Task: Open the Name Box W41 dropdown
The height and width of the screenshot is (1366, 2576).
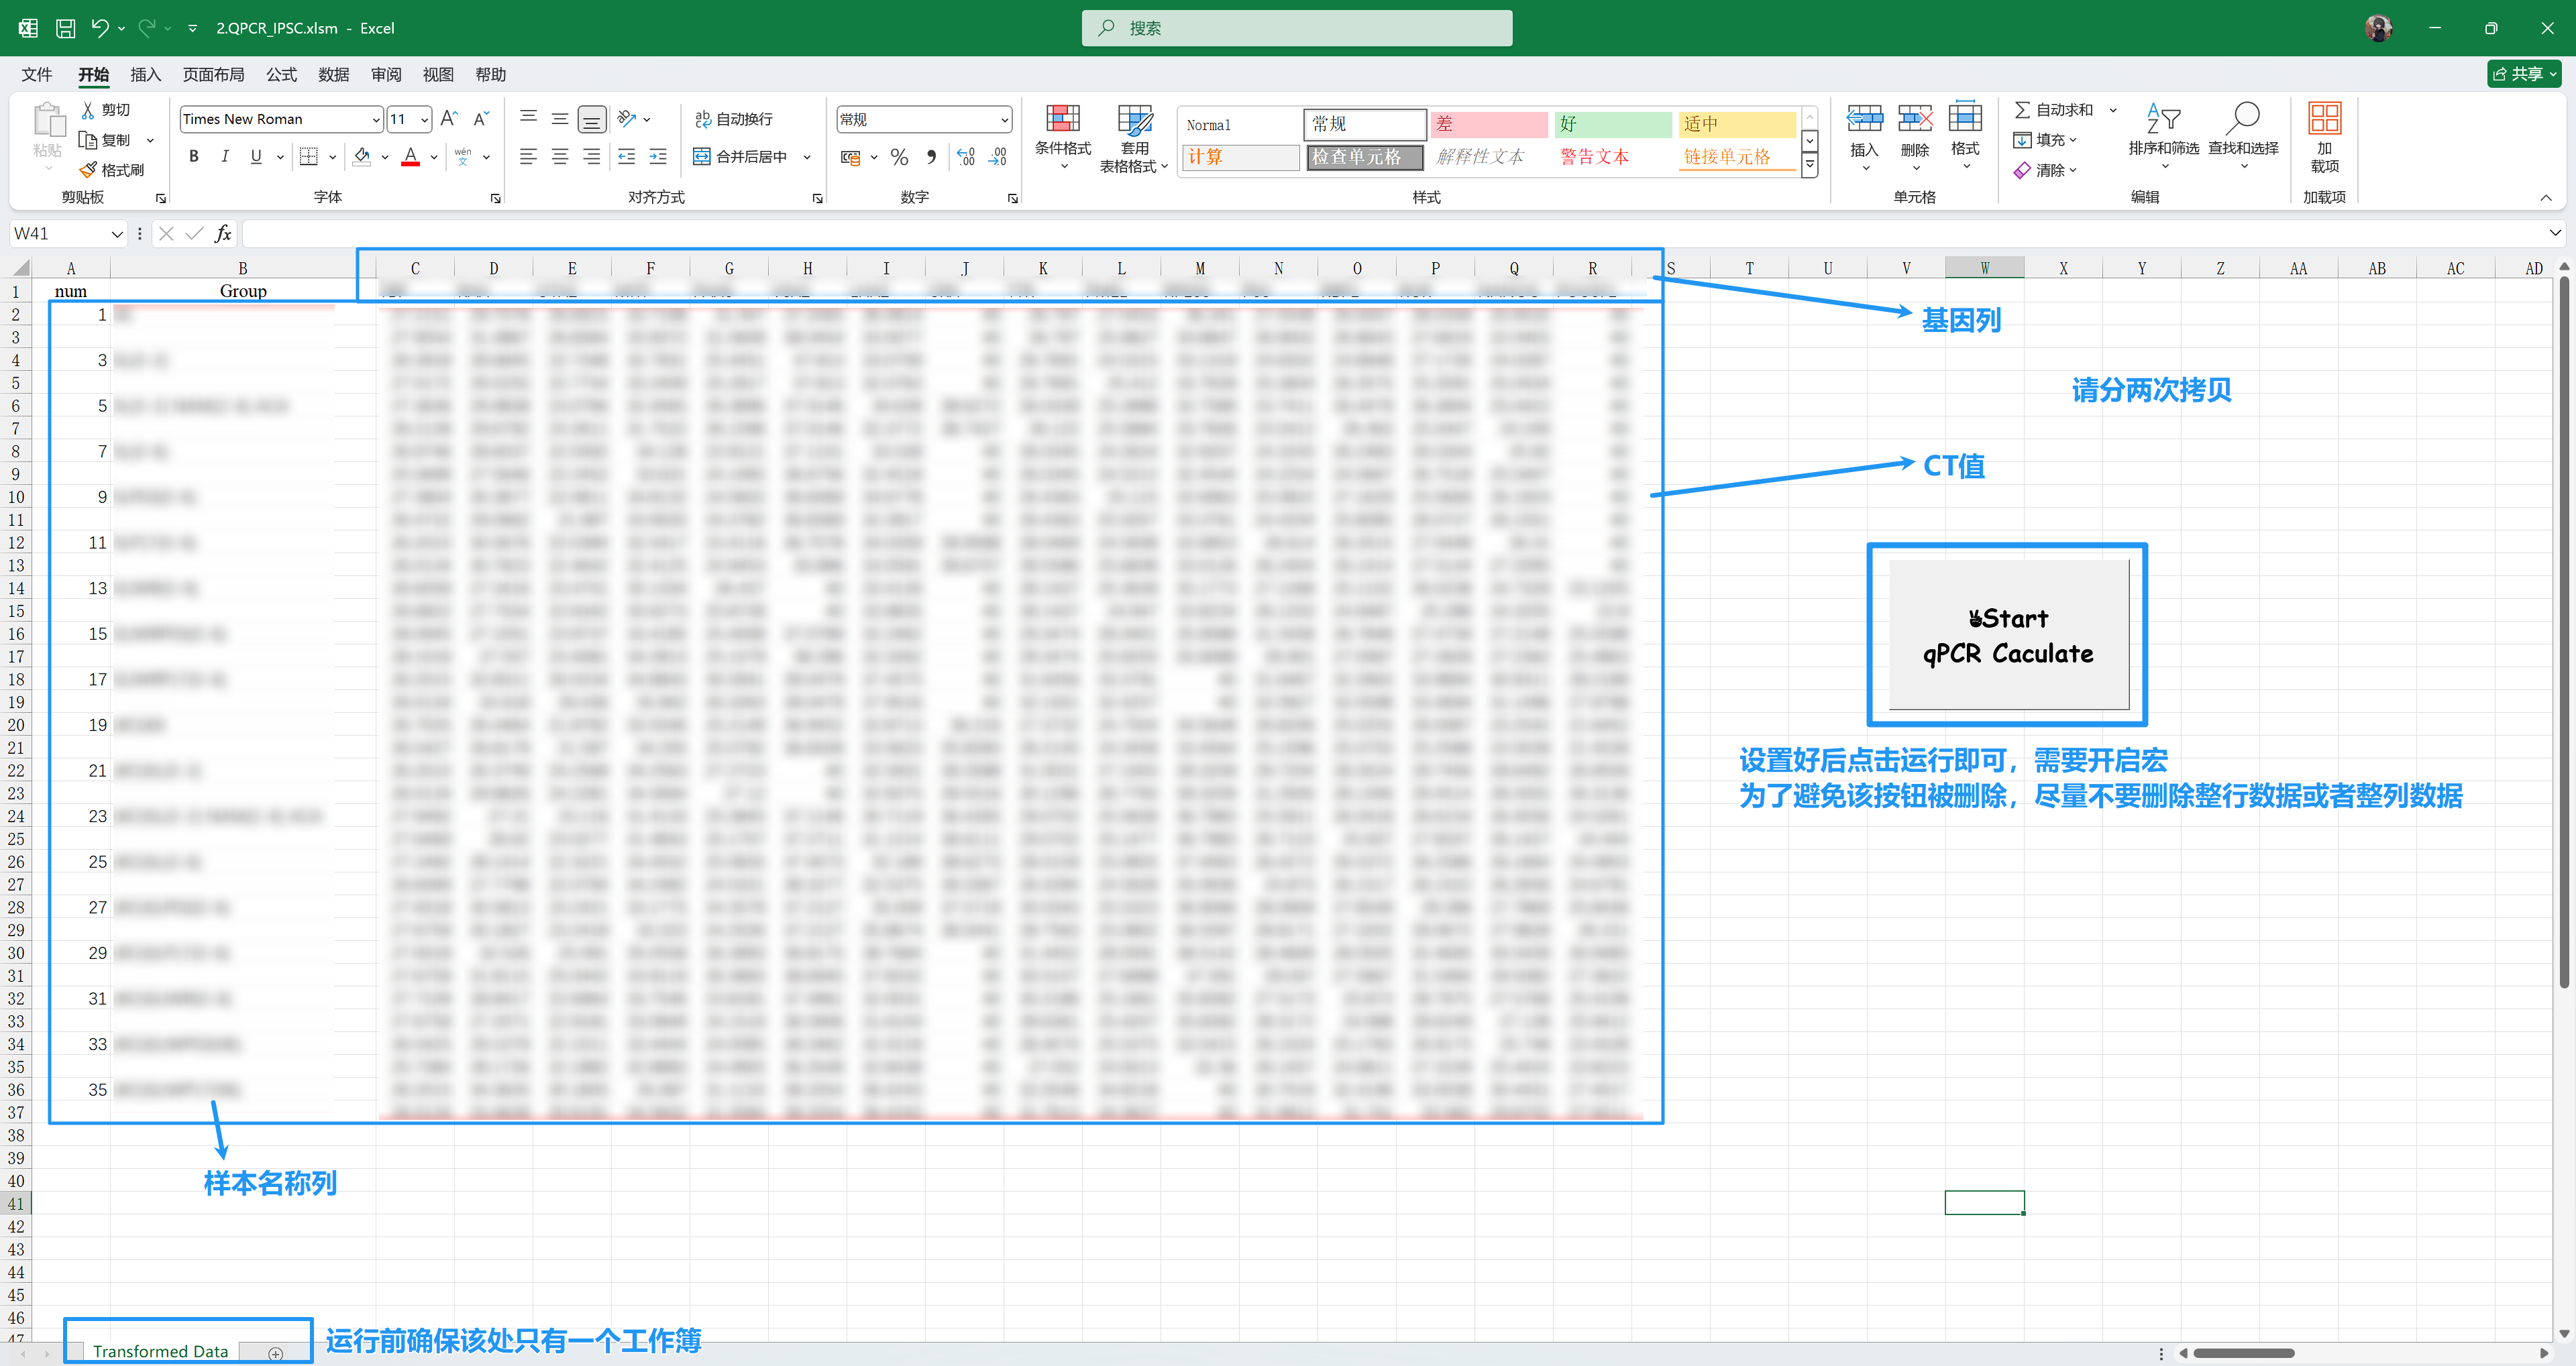Action: (117, 233)
